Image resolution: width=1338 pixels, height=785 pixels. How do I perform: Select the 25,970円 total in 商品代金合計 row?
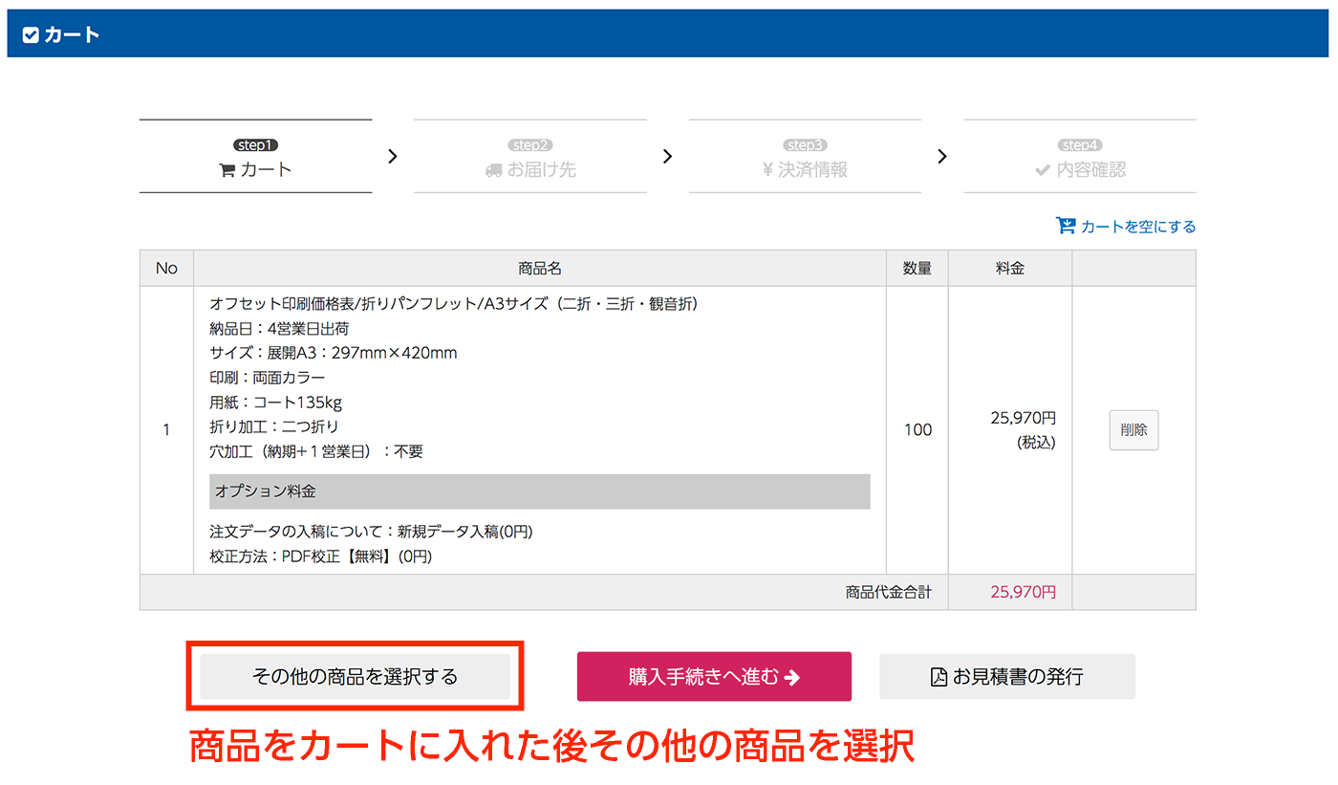(x=1023, y=591)
